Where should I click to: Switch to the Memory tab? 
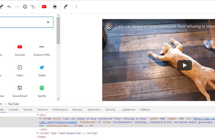77,110
